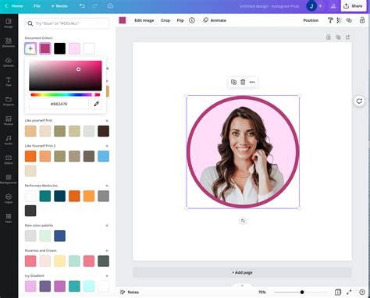Open the Apps sidebar panel
This screenshot has width=370, height=298.
[x=9, y=218]
